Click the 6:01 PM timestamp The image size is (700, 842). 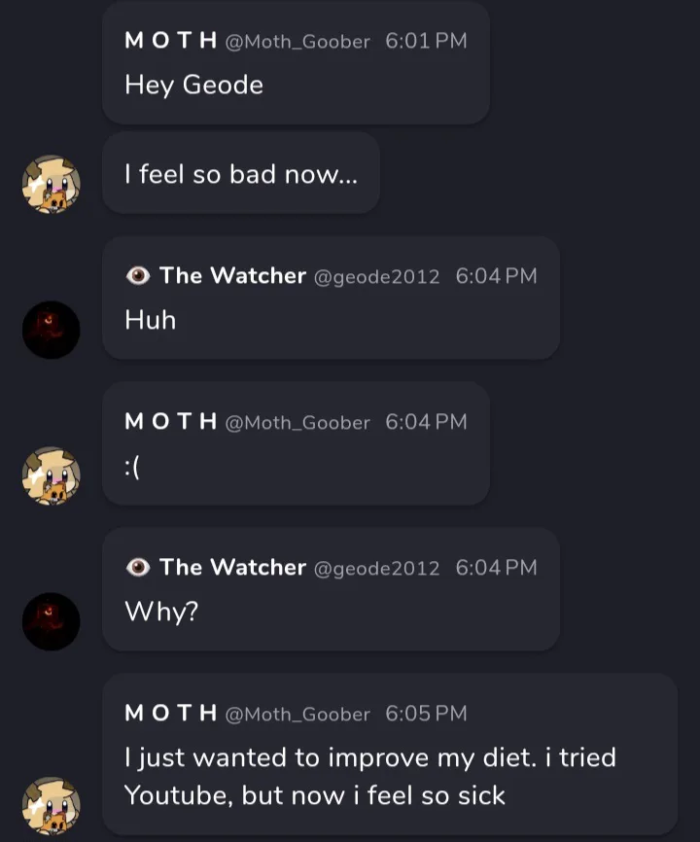pos(426,41)
